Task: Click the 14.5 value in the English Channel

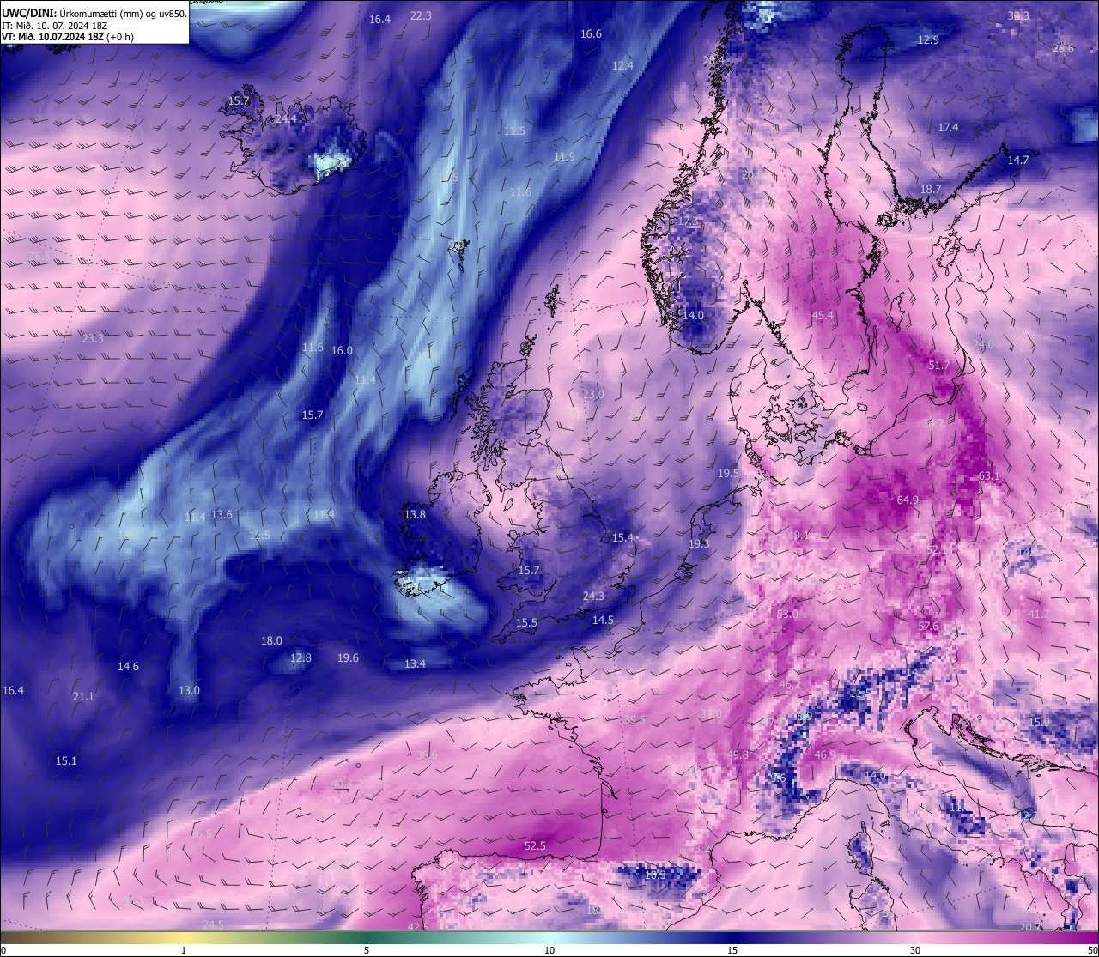Action: coord(603,621)
